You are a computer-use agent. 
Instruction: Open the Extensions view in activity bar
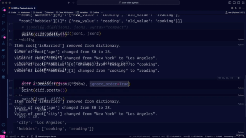click(x=3, y=36)
